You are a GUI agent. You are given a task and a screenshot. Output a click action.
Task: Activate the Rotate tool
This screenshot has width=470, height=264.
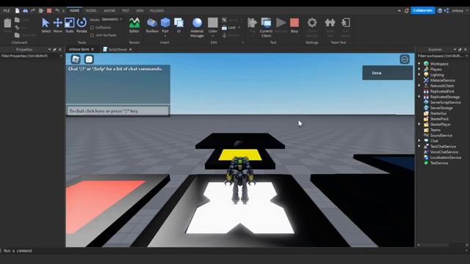point(82,25)
